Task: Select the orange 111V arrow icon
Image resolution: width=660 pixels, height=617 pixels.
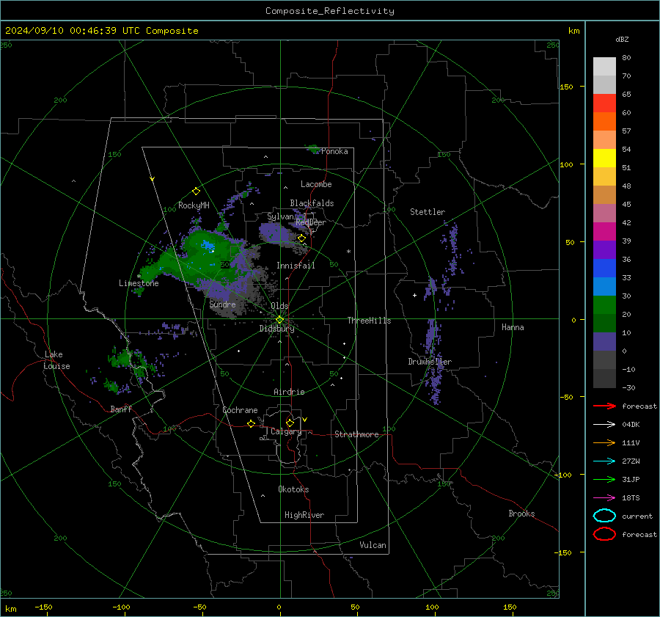Action: click(x=604, y=442)
